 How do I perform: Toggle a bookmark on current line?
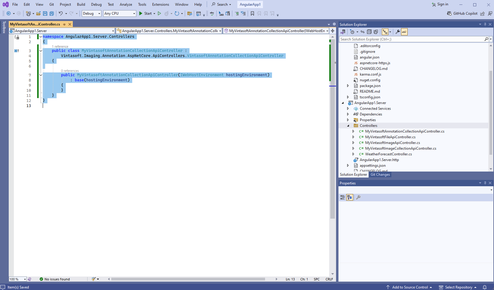(252, 13)
